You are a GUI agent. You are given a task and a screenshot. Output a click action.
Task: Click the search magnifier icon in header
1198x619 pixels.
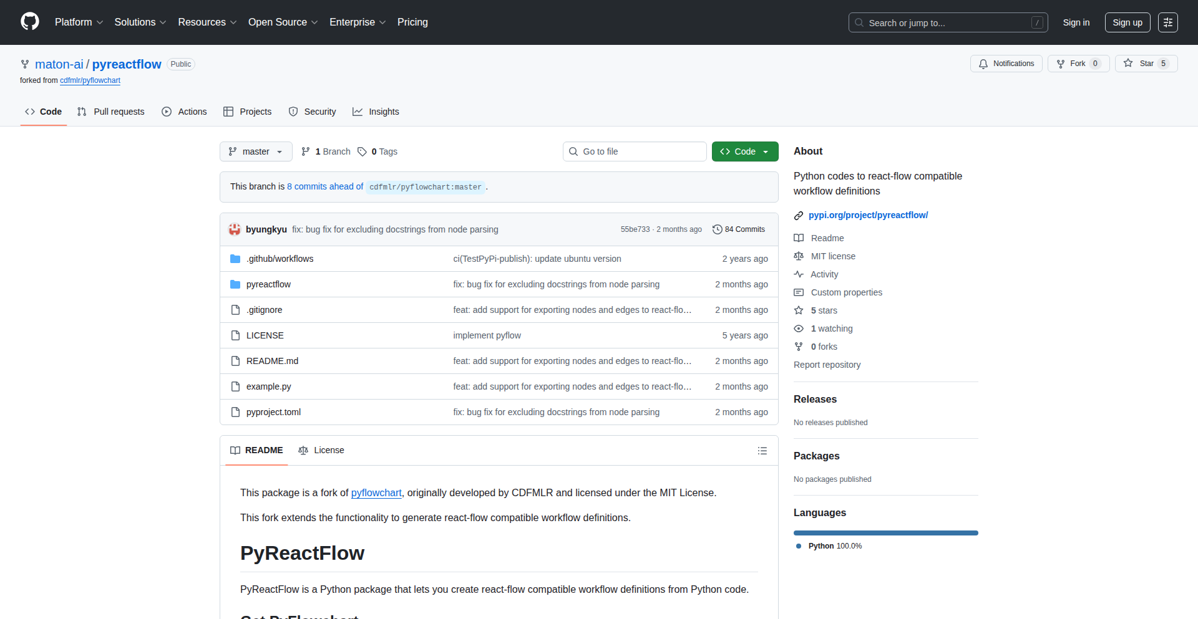pyautogui.click(x=859, y=22)
